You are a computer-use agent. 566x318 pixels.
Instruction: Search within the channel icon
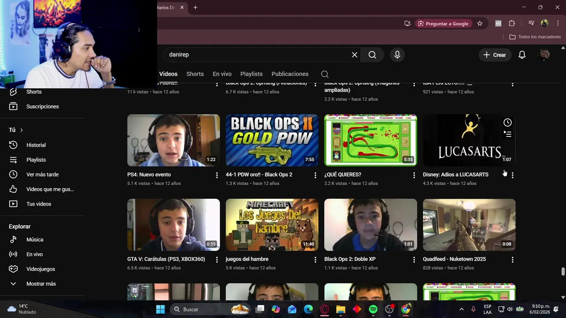coord(325,74)
